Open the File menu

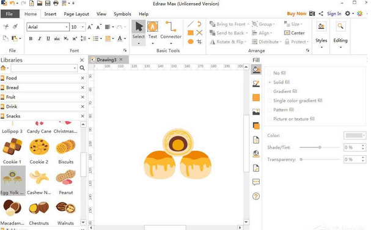(9, 14)
